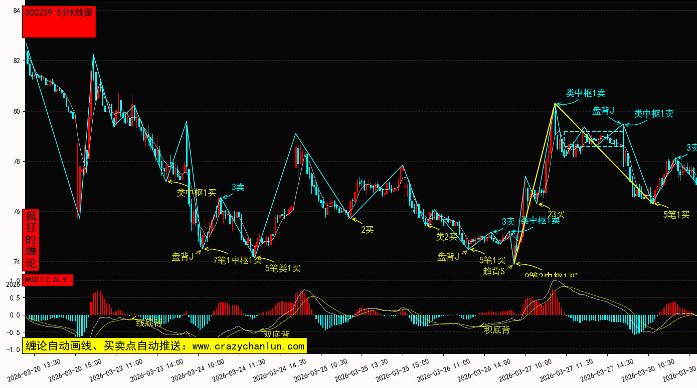Viewport: 697px width, 388px height.
Task: Click the vertical 疯狂的缠论 red label
Action: 31,240
